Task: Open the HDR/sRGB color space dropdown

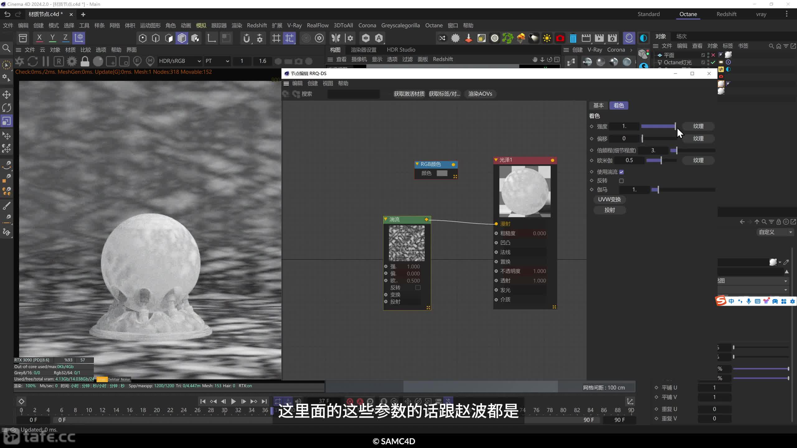Action: 180,61
